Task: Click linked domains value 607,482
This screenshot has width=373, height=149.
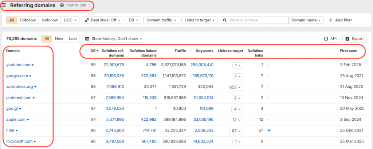Action: pyautogui.click(x=149, y=141)
